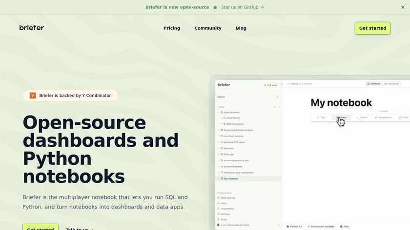The width and height of the screenshot is (410, 230).
Task: Expand the Data app tree item
Action: tap(219, 154)
